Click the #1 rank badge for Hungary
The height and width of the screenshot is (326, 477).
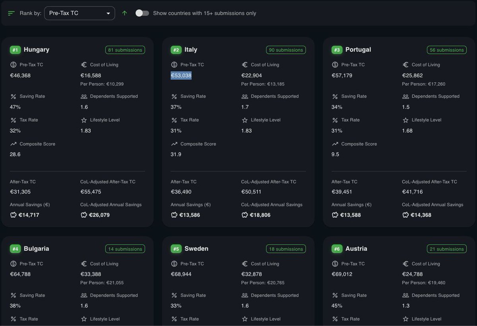[x=15, y=50]
